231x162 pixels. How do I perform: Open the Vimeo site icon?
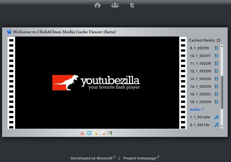tap(89, 133)
